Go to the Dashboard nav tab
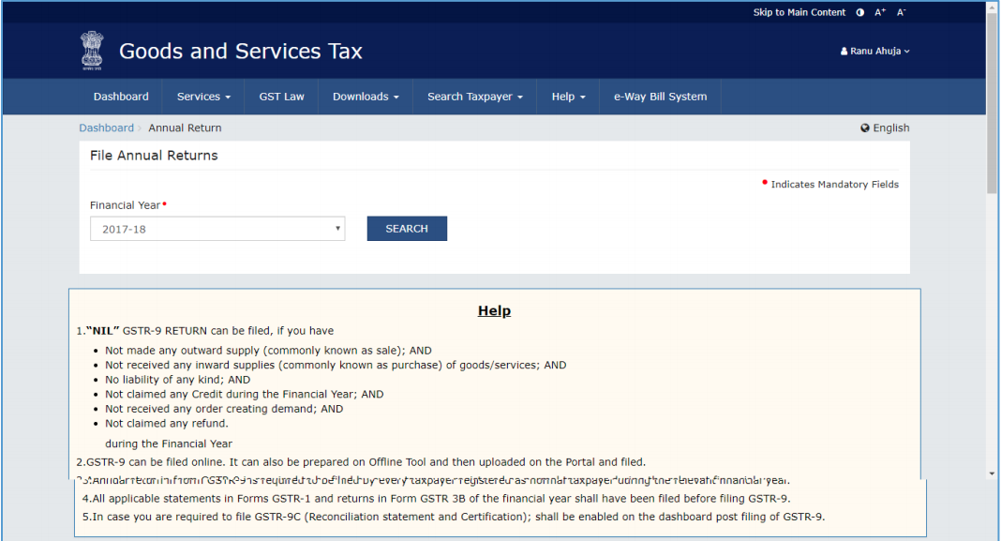Image resolution: width=1001 pixels, height=541 pixels. [121, 97]
